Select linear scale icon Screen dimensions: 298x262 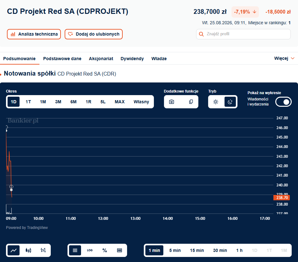pos(75,250)
